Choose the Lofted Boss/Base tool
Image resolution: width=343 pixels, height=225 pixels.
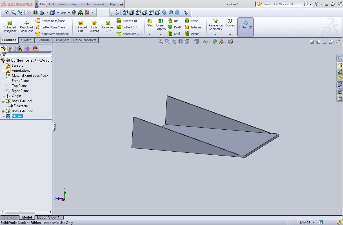pos(50,27)
